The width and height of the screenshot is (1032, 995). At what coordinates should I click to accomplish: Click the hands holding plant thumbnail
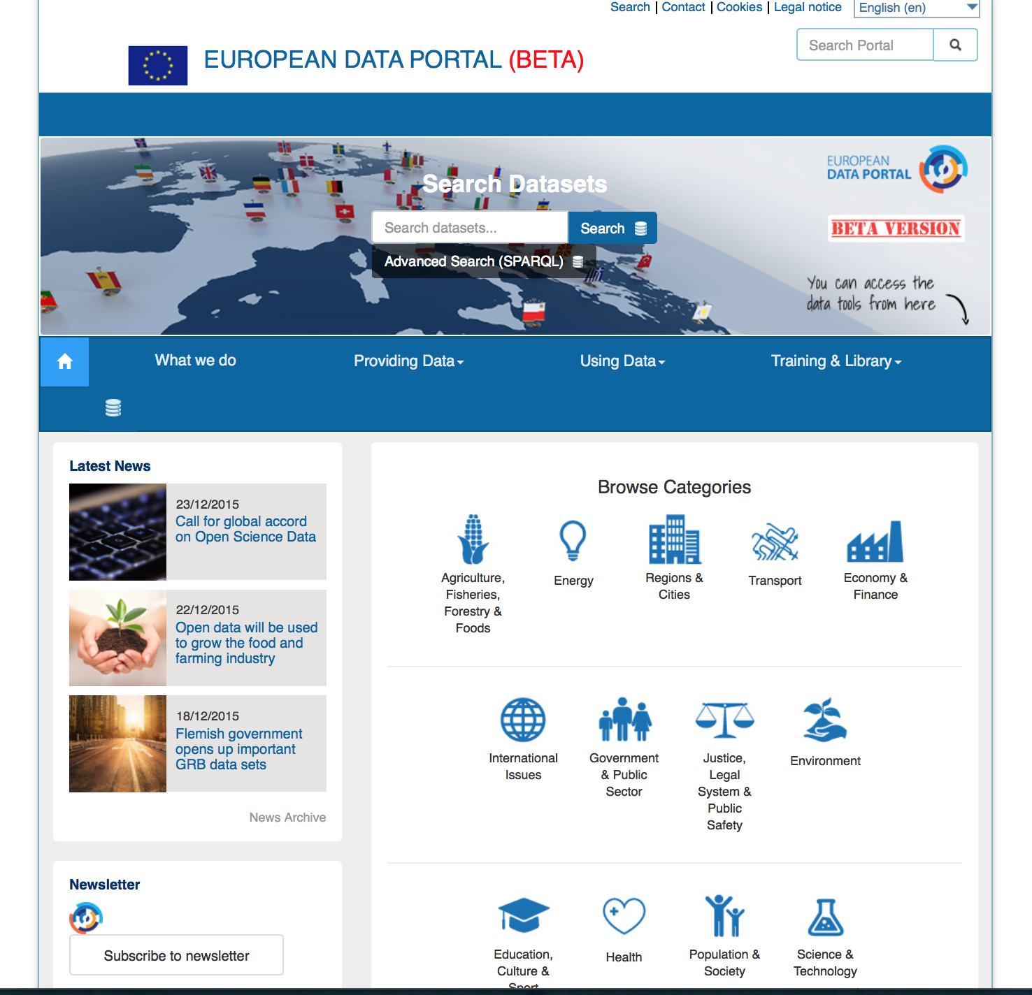click(x=117, y=638)
